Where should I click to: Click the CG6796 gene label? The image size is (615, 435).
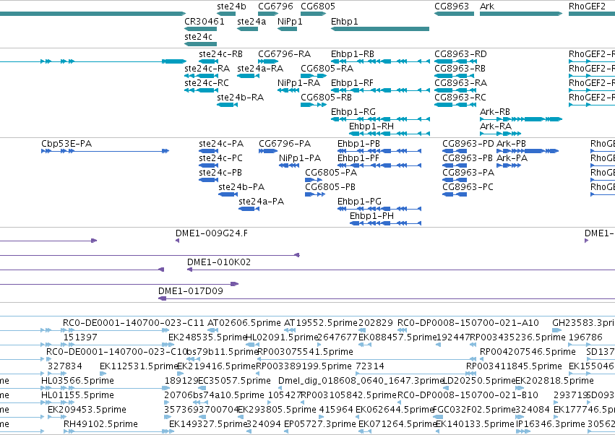point(275,7)
